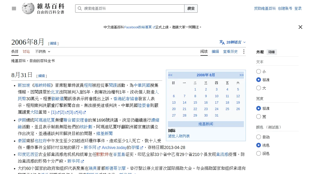Screen dimensions: 310x174
Task: Switch to dark color mode
Action: pos(259,153)
